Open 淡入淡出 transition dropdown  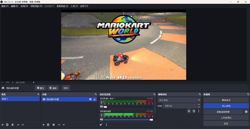click(179, 100)
